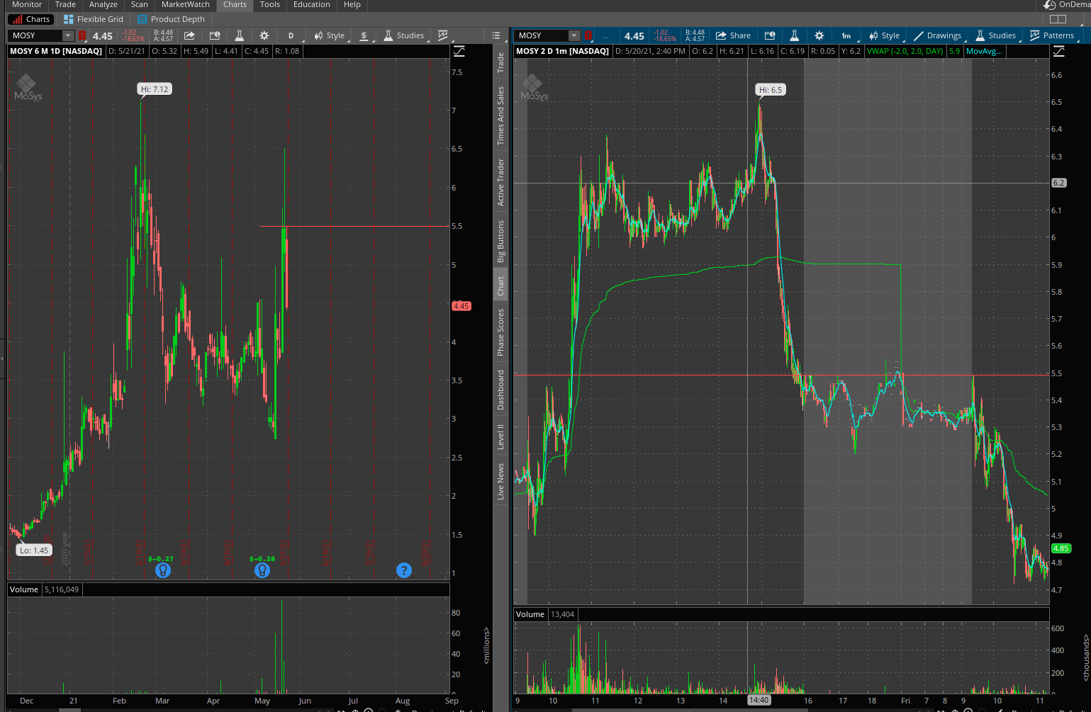Open the Help tab
This screenshot has height=712, width=1091.
(352, 4)
